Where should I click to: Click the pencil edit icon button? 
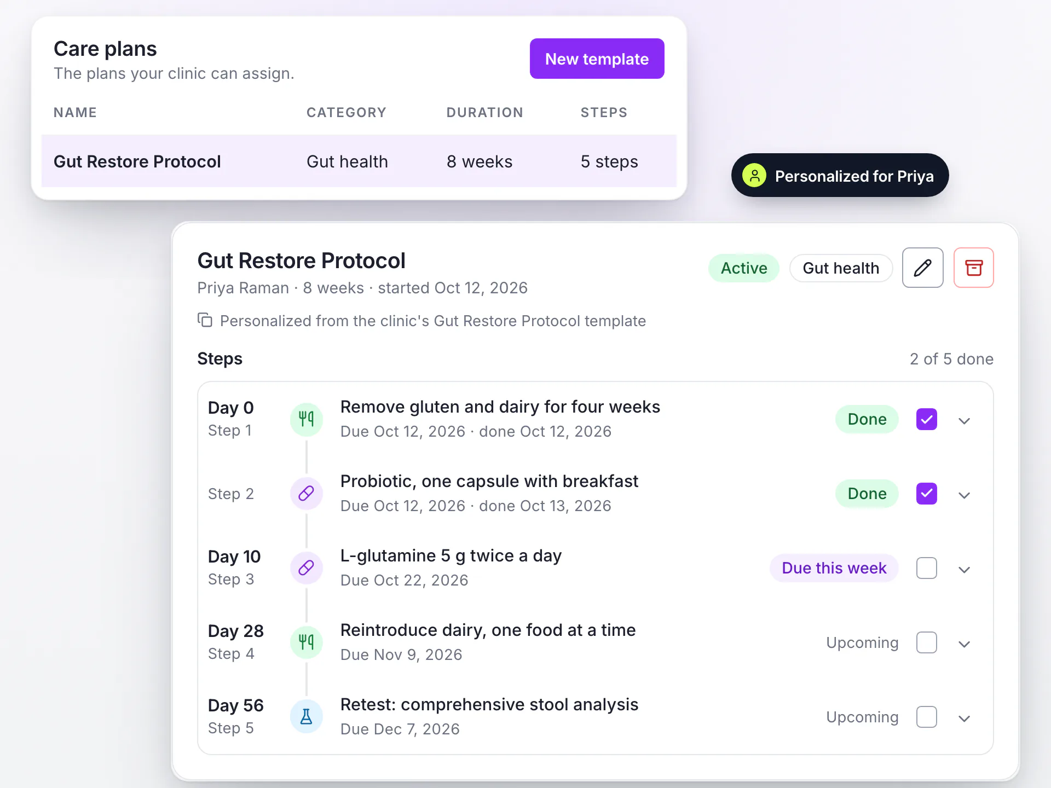(x=922, y=268)
